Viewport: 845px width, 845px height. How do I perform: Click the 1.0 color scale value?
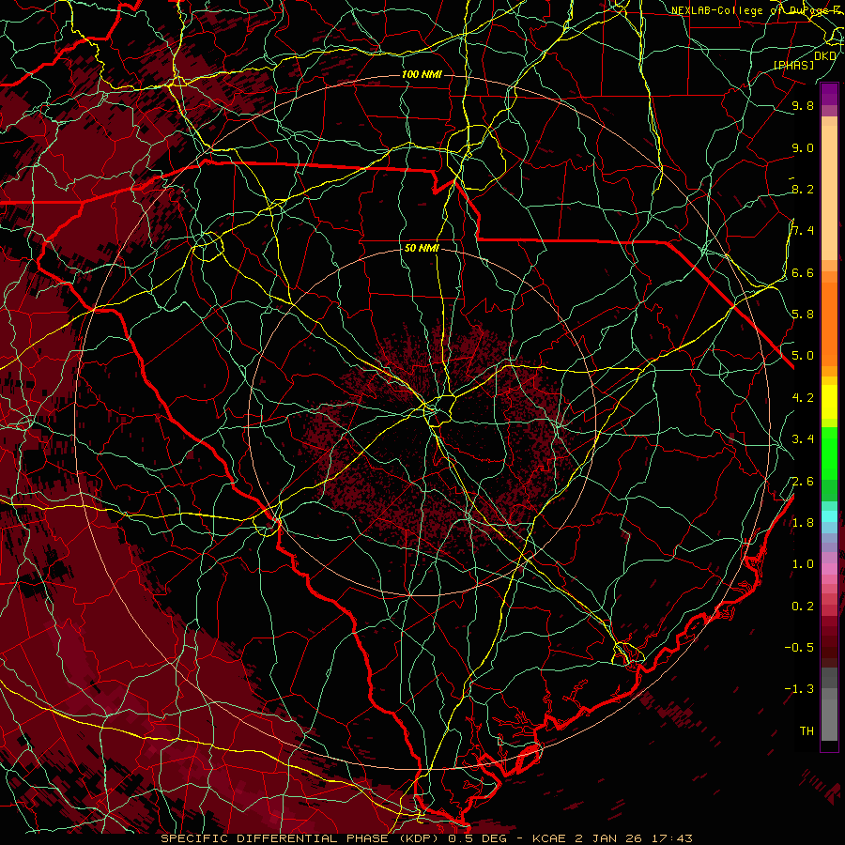point(803,564)
